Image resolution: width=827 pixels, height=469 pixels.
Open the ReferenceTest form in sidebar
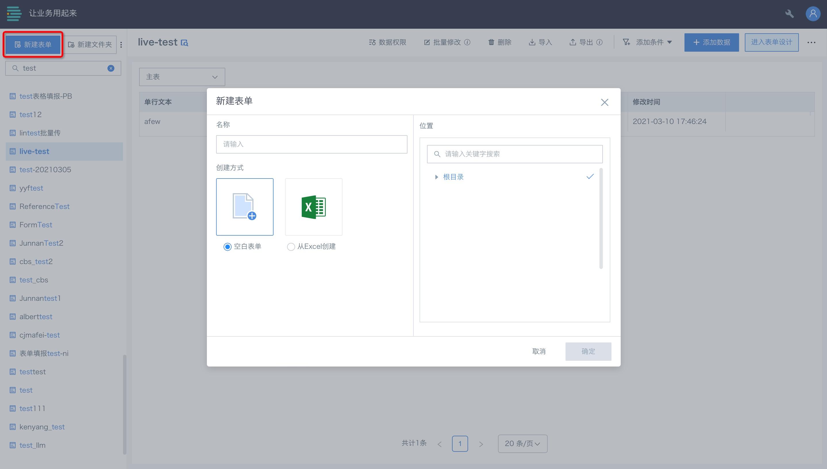(x=45, y=206)
